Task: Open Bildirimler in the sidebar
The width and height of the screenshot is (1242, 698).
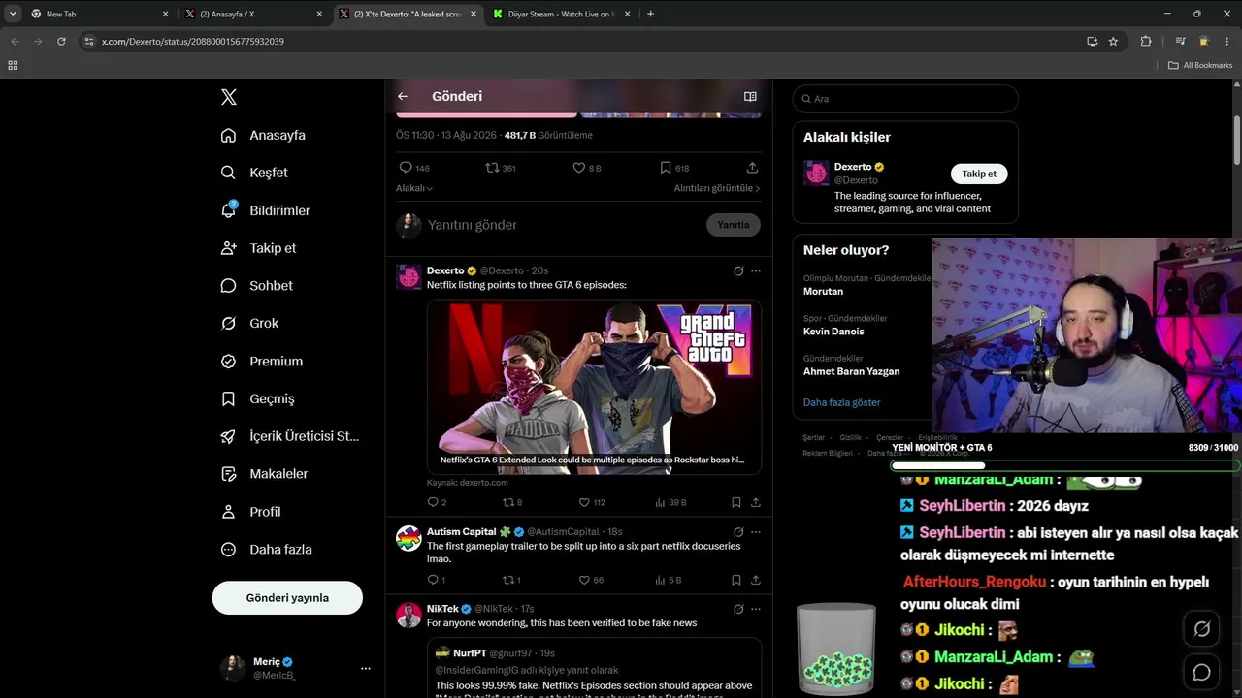Action: pos(266,210)
